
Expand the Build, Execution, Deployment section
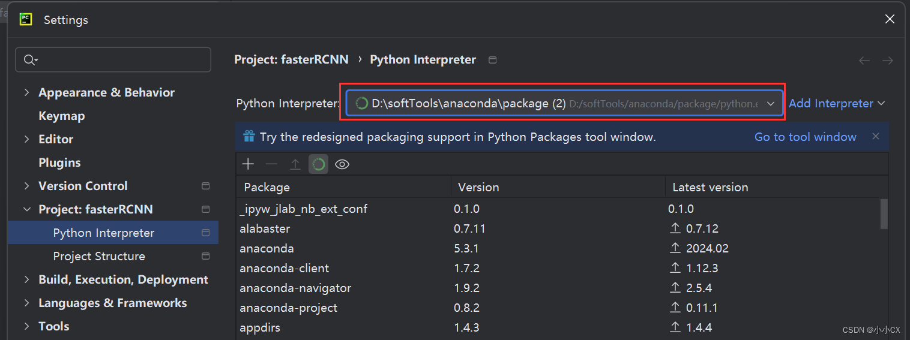(x=26, y=279)
